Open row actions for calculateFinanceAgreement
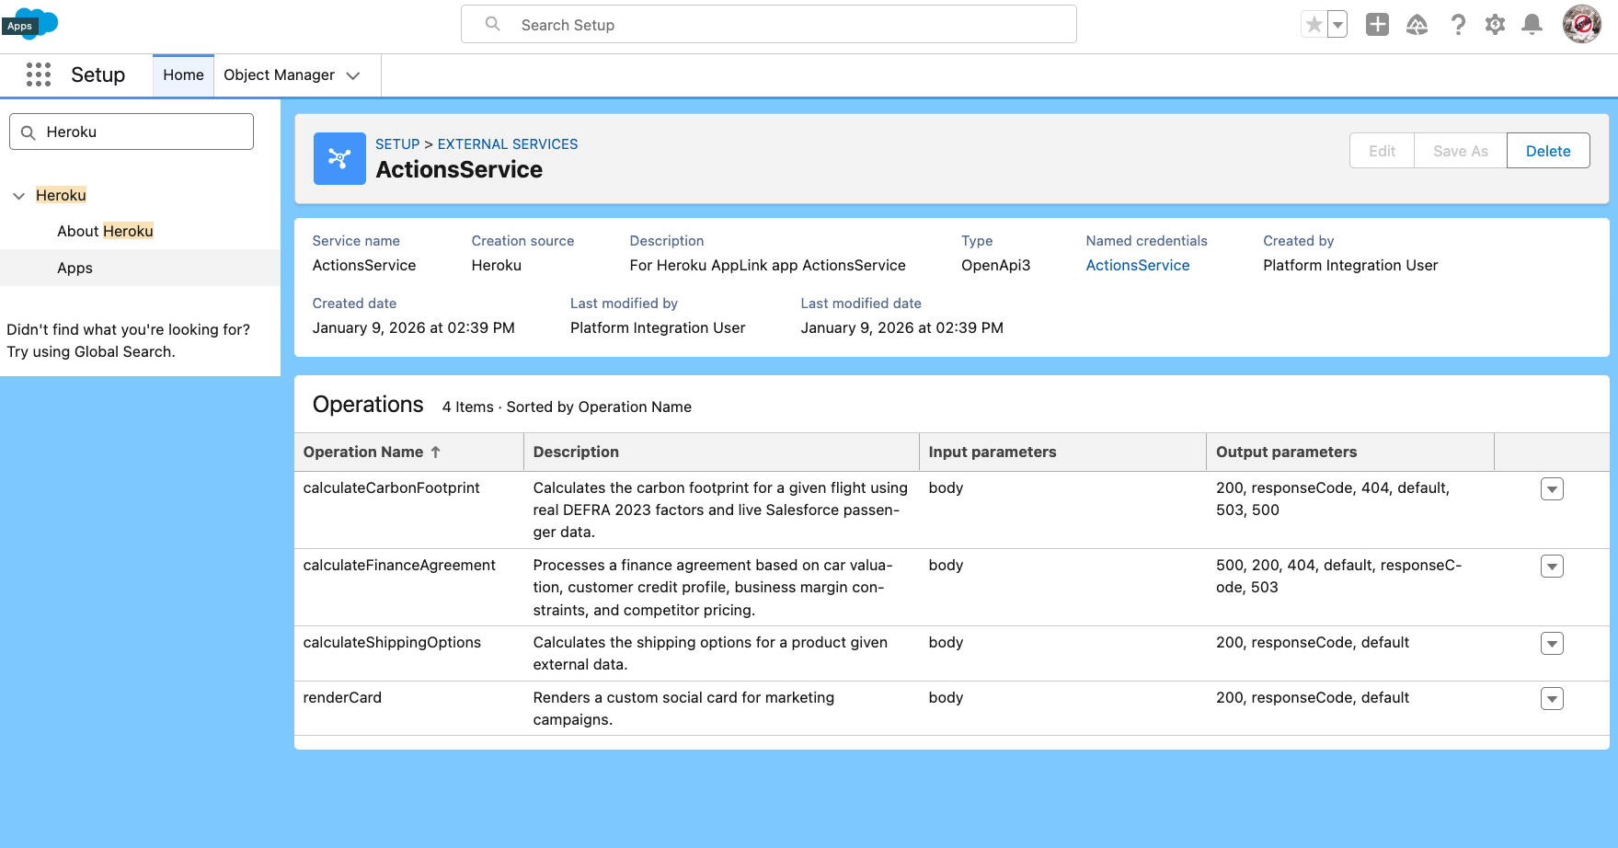This screenshot has width=1618, height=848. tap(1552, 567)
